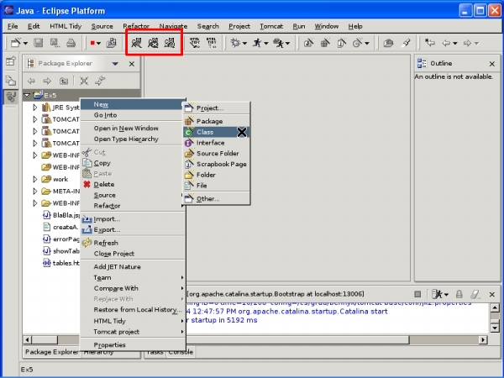504x378 pixels.
Task: Expand the work folder node
Action: pos(34,179)
